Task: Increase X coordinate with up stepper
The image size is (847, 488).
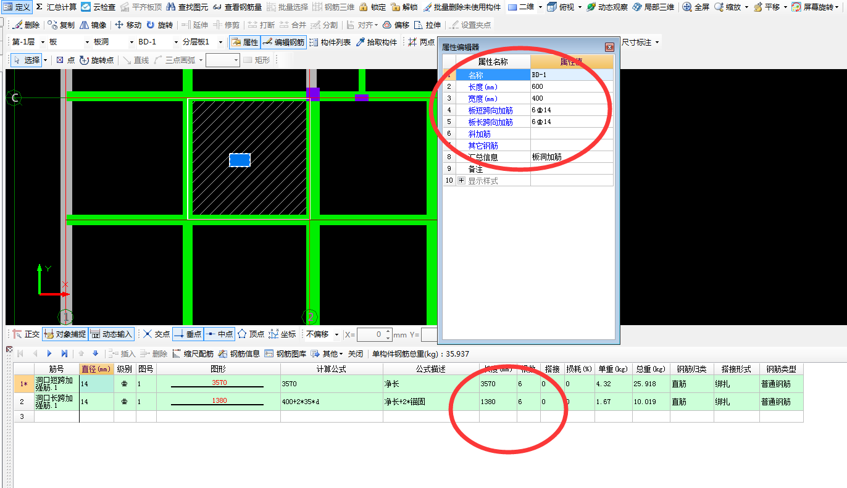Action: [x=388, y=331]
